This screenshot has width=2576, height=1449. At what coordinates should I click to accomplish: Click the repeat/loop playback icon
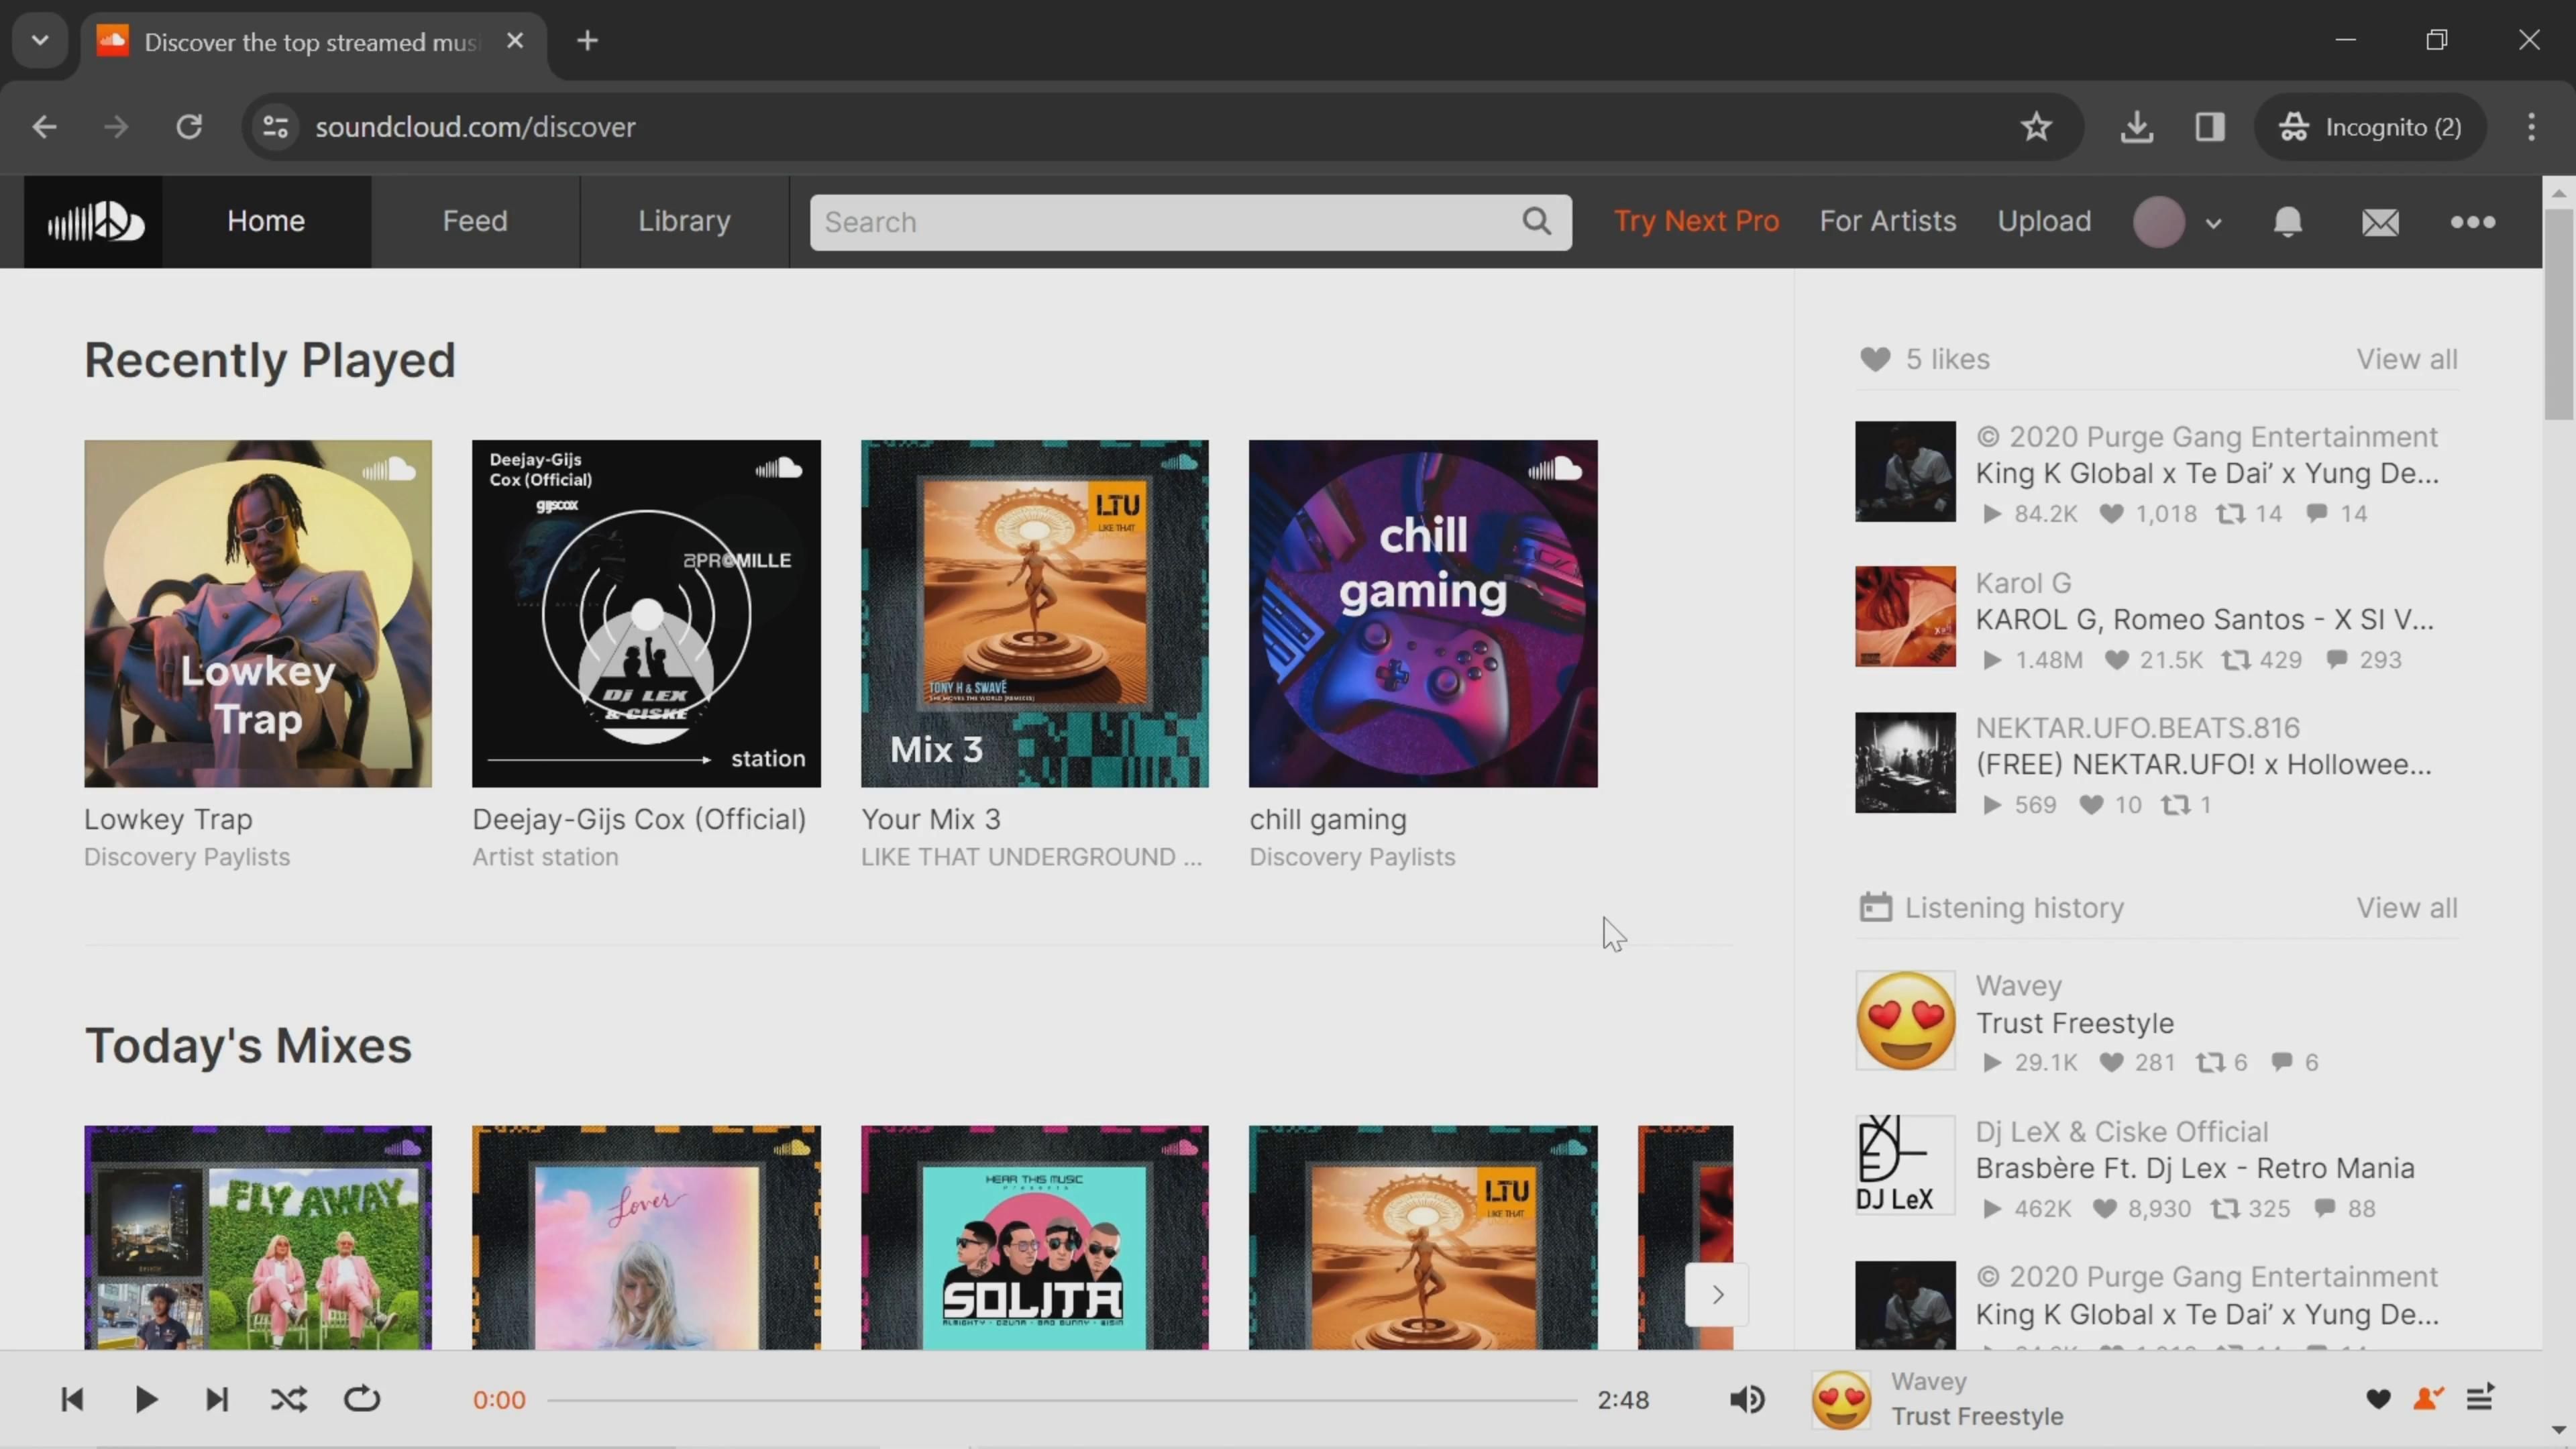pos(361,1399)
